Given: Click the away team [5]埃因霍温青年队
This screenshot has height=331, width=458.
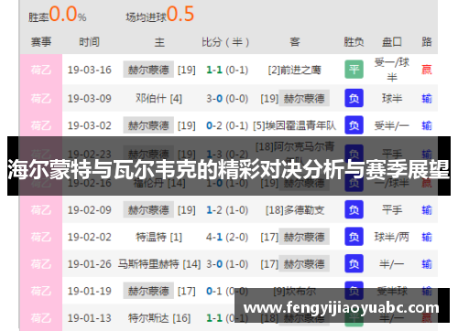Looking at the screenshot, I should tap(295, 125).
